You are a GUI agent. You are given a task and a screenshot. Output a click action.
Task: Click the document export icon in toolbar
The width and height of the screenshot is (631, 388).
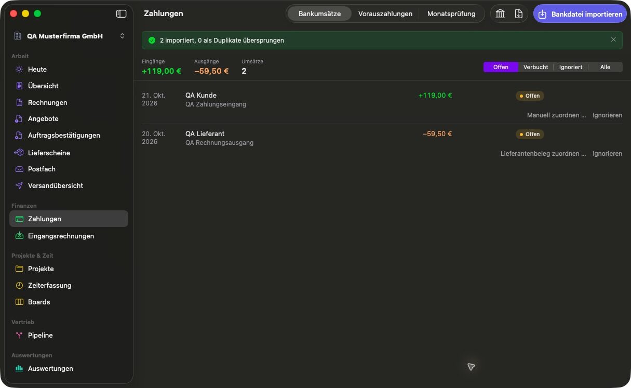518,14
